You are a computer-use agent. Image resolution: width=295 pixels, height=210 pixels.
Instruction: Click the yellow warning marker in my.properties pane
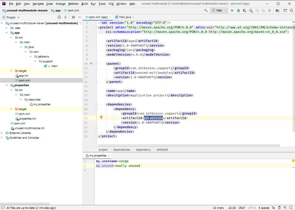[x=293, y=161]
